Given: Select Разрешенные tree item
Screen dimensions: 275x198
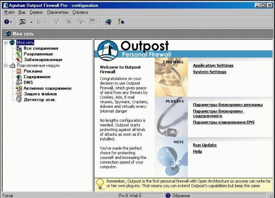Looking at the screenshot, I should tap(38, 54).
